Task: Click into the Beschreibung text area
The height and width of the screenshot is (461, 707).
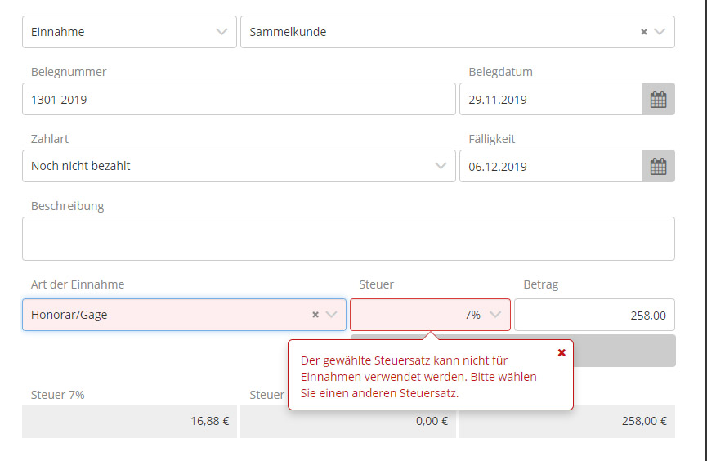Action: click(348, 239)
